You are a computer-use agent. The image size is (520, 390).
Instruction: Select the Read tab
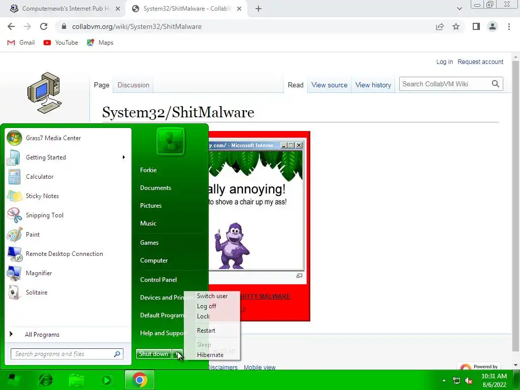point(296,85)
